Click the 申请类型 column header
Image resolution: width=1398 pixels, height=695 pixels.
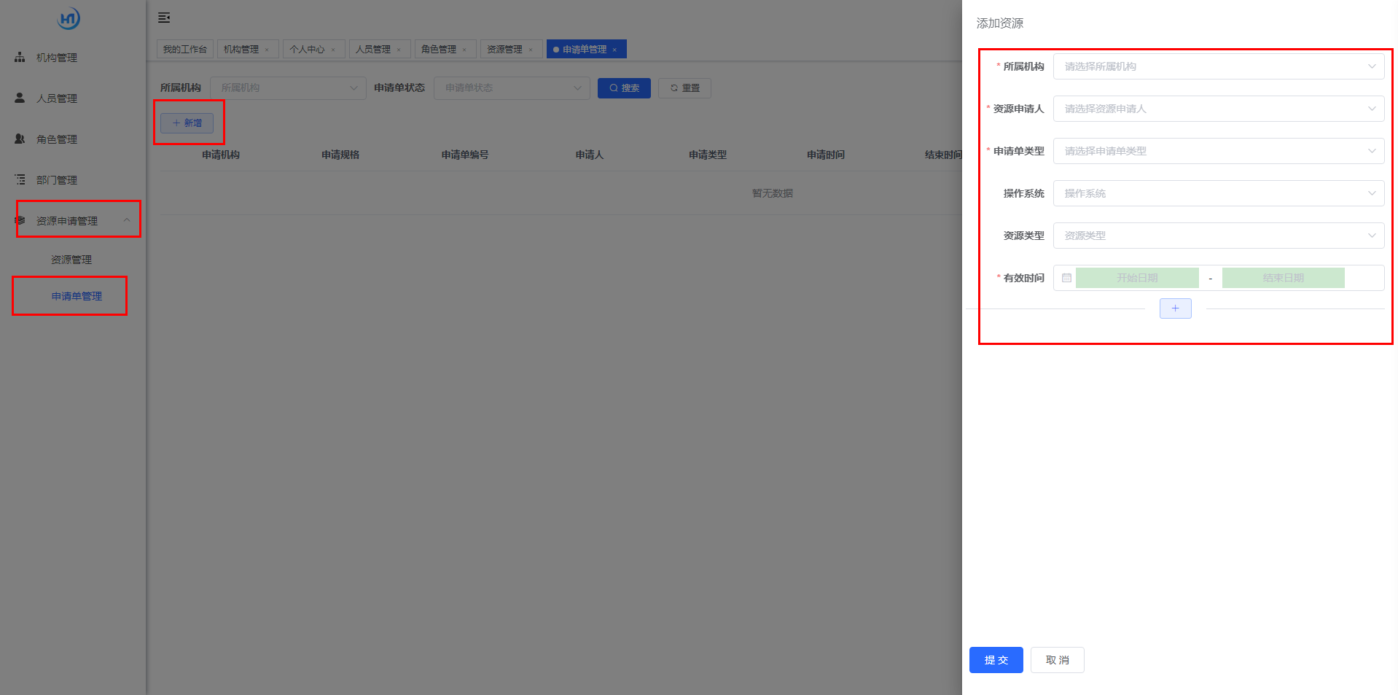(708, 155)
